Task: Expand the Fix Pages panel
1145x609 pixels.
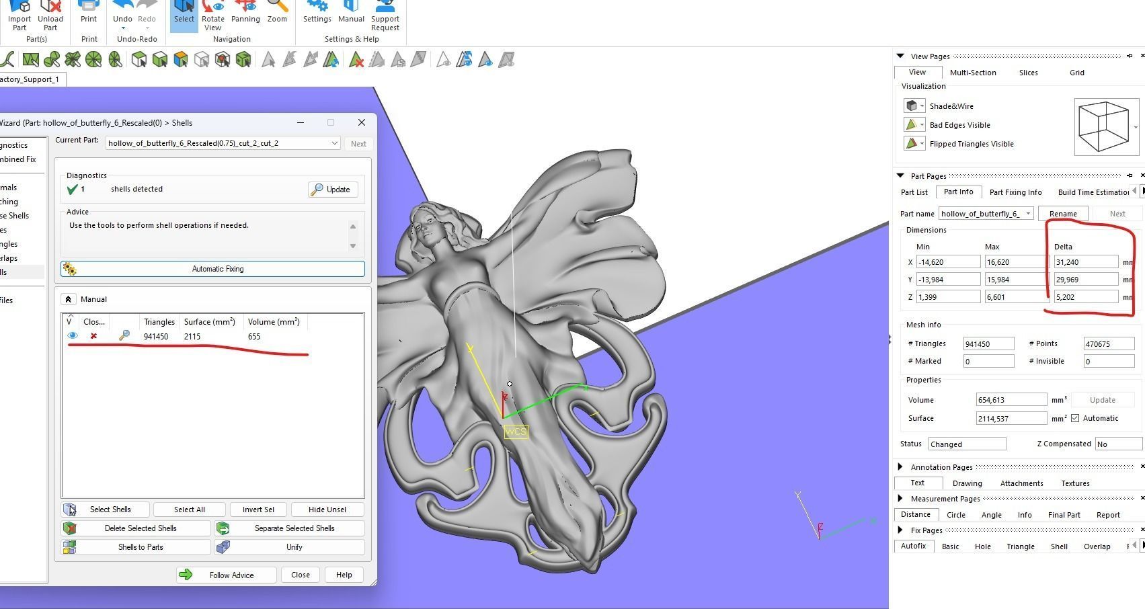Action: [900, 530]
